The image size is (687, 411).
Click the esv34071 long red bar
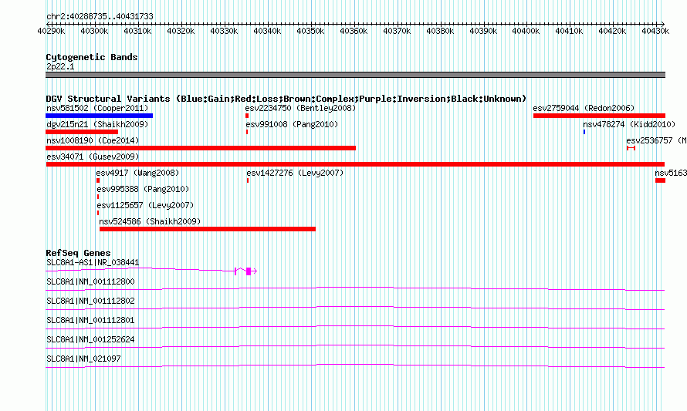pyautogui.click(x=355, y=164)
